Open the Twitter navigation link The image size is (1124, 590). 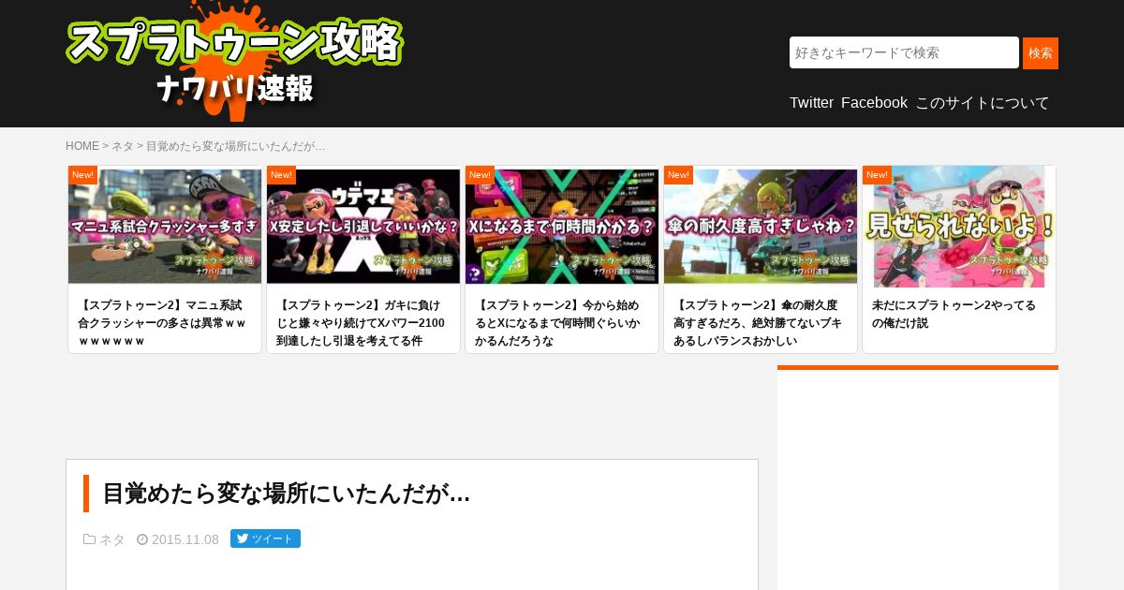pos(811,103)
